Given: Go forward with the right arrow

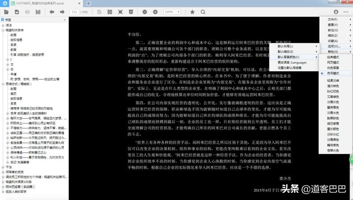Looking at the screenshot, I should point(62,12).
